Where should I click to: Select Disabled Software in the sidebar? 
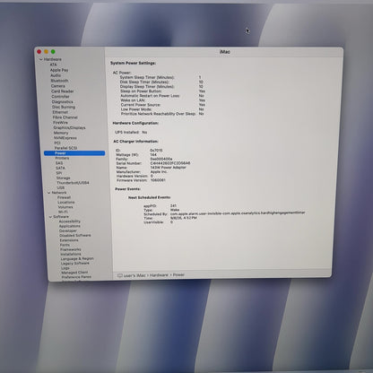[75, 236]
